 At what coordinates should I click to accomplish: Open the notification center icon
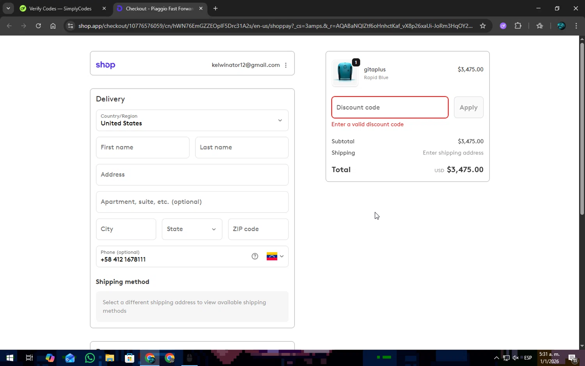click(573, 358)
